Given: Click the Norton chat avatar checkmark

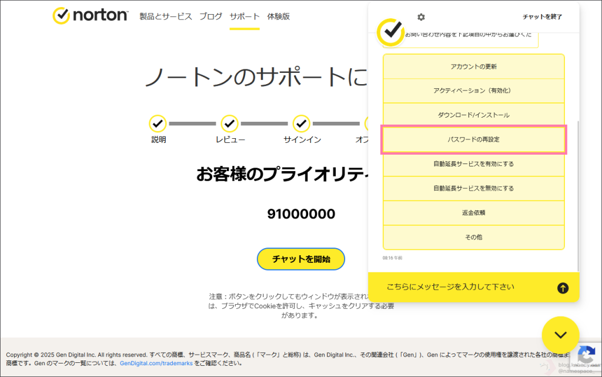Looking at the screenshot, I should pyautogui.click(x=390, y=32).
